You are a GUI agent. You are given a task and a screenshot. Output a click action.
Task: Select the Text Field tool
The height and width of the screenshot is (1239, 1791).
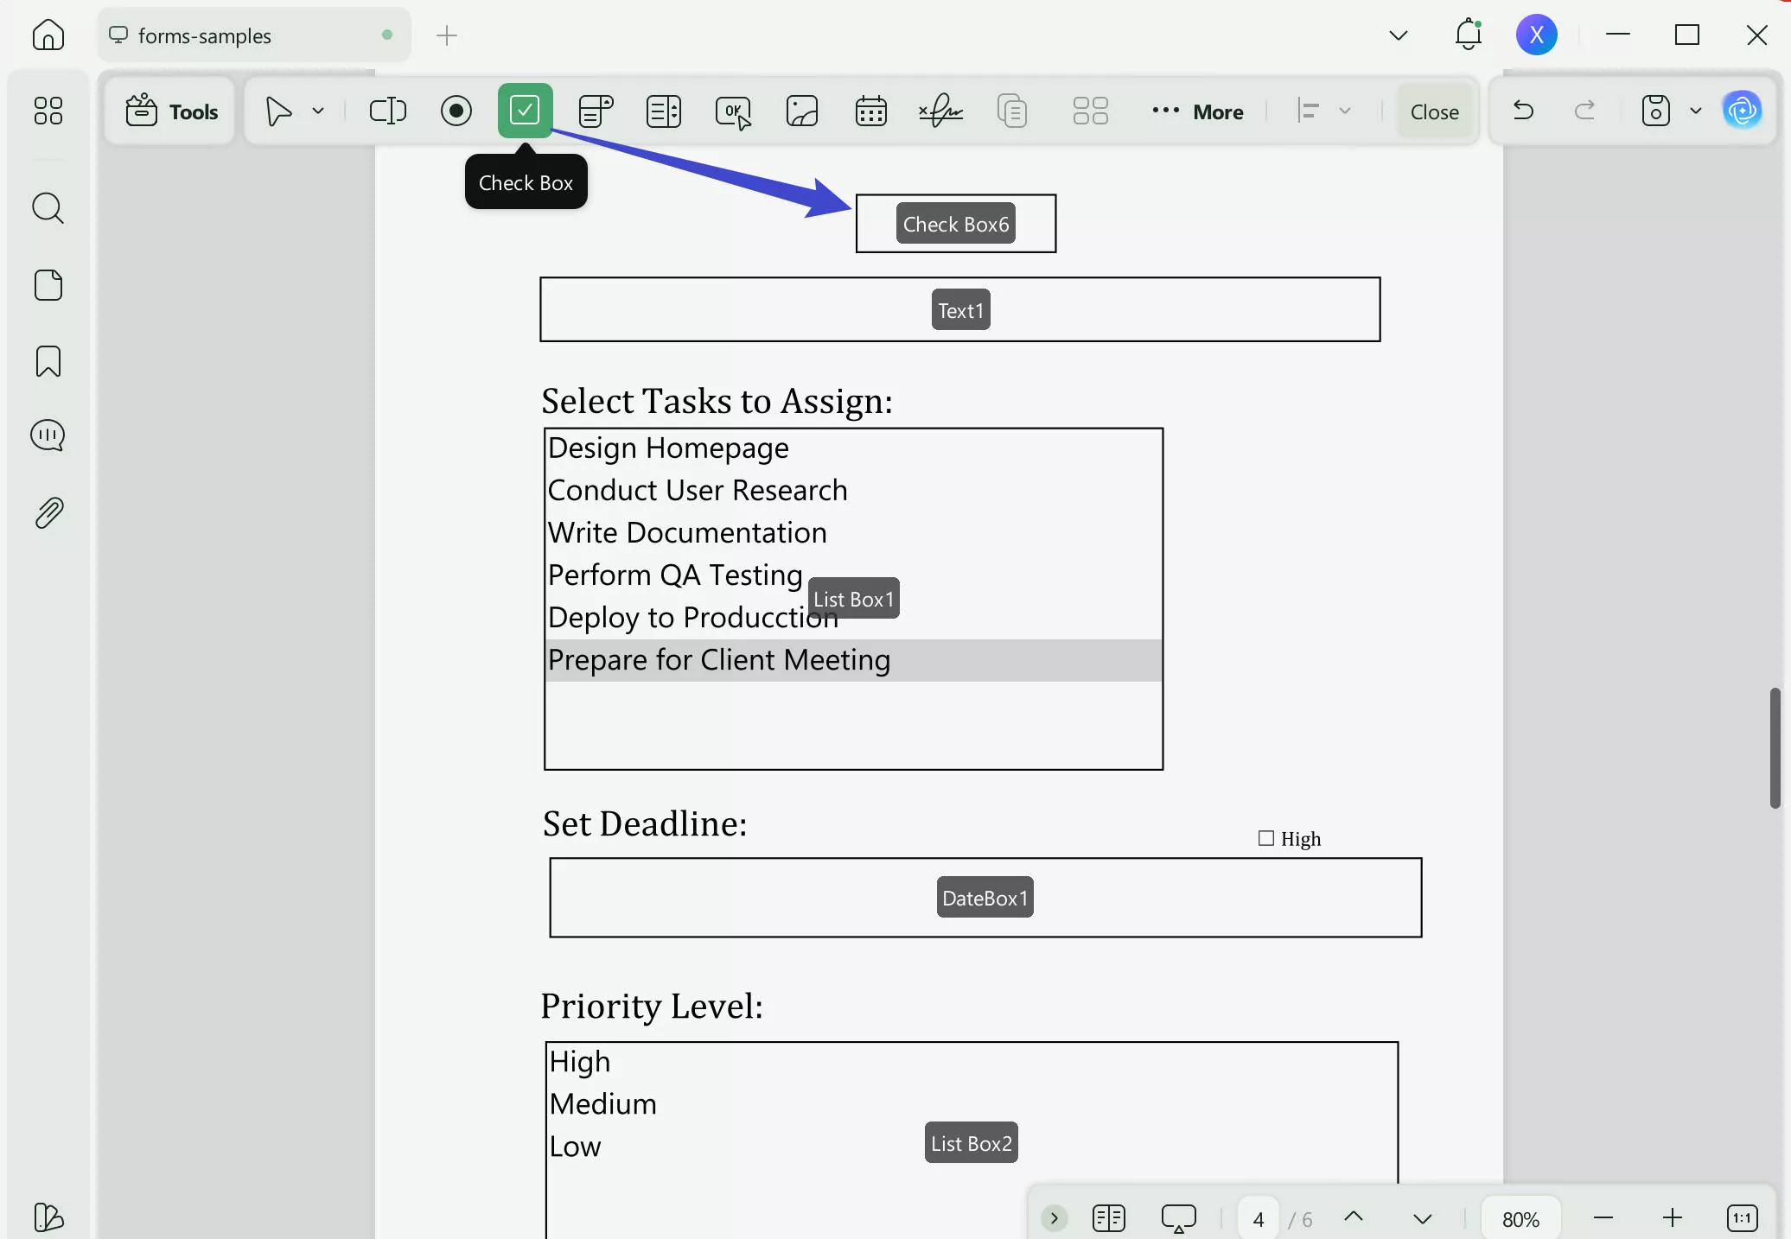point(387,111)
